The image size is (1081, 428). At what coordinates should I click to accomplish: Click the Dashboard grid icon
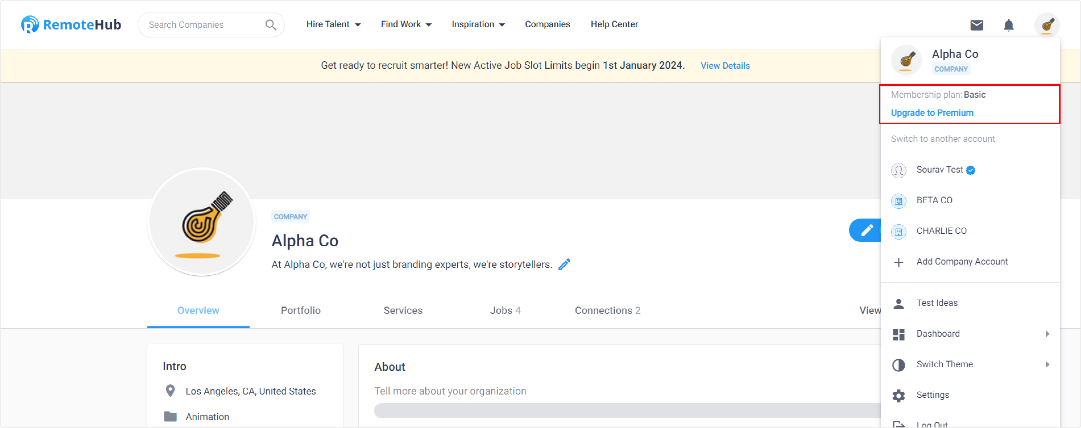pyautogui.click(x=899, y=335)
